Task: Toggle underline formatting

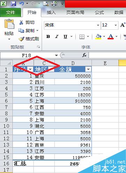Action: pos(65,37)
